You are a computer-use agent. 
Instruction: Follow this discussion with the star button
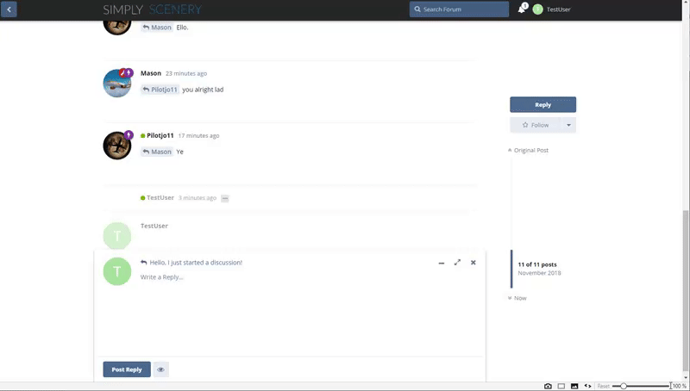pos(535,125)
